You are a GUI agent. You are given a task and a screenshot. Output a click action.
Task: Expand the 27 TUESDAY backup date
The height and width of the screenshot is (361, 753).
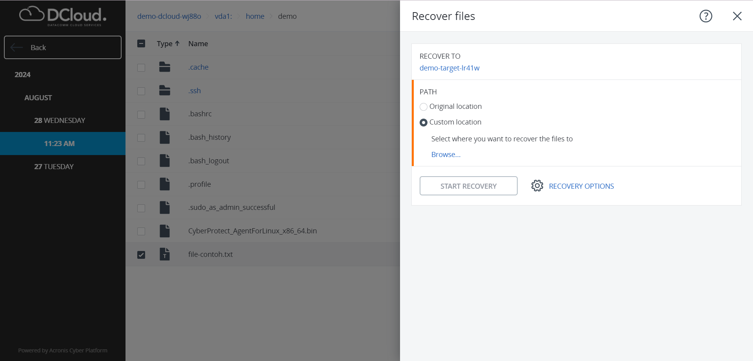pyautogui.click(x=54, y=166)
